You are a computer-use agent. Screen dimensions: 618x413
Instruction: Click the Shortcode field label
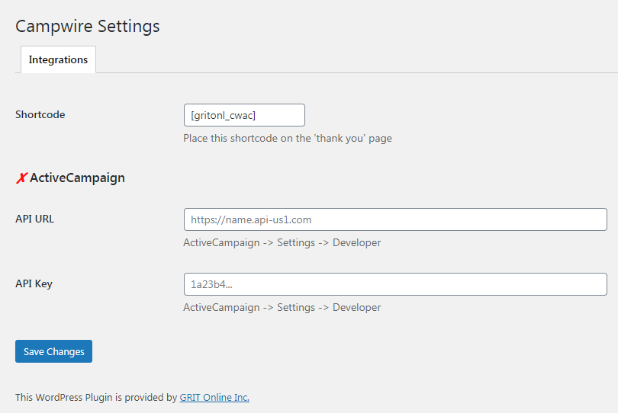[40, 115]
